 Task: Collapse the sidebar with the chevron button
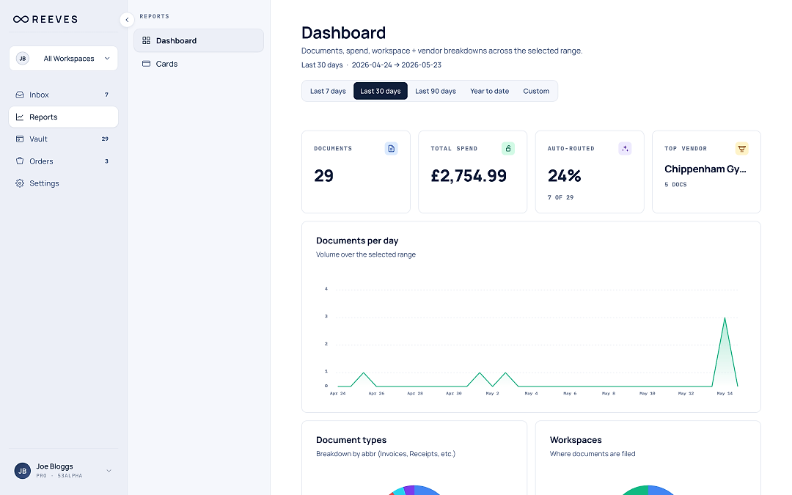click(127, 20)
